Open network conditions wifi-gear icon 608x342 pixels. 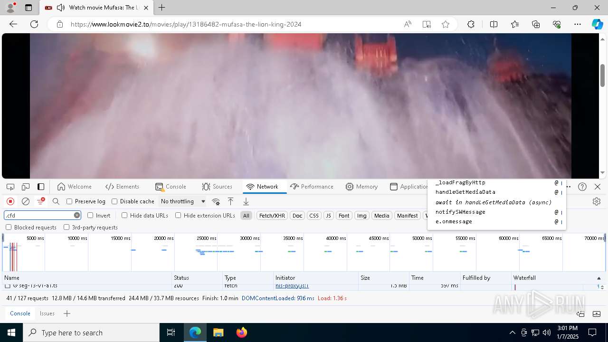[216, 201]
